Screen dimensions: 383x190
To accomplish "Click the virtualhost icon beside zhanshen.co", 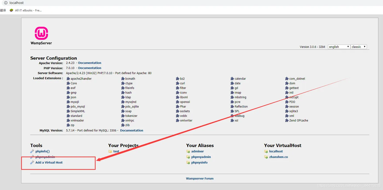I will pyautogui.click(x=266, y=157).
